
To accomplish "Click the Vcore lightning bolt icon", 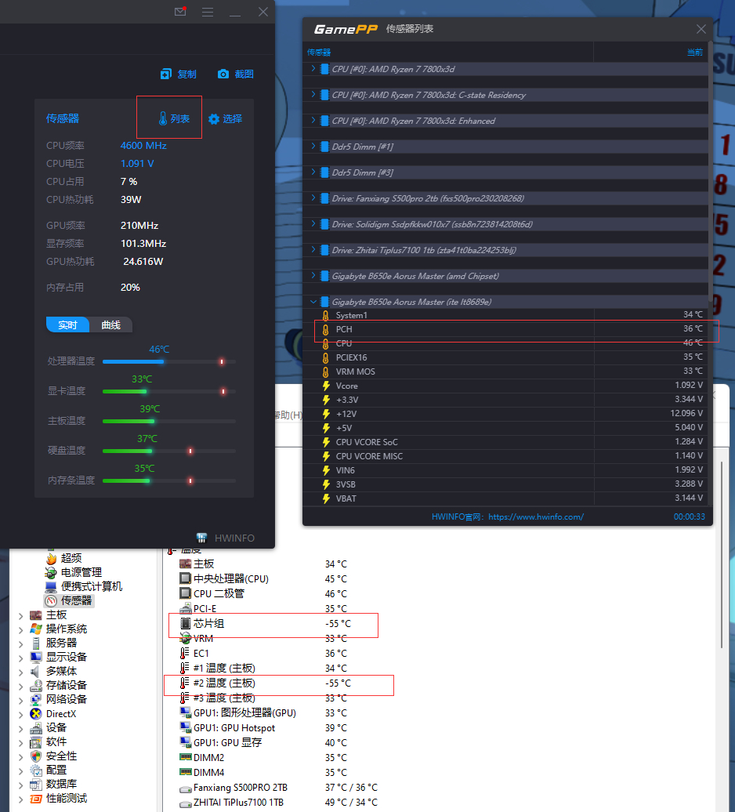I will point(326,386).
